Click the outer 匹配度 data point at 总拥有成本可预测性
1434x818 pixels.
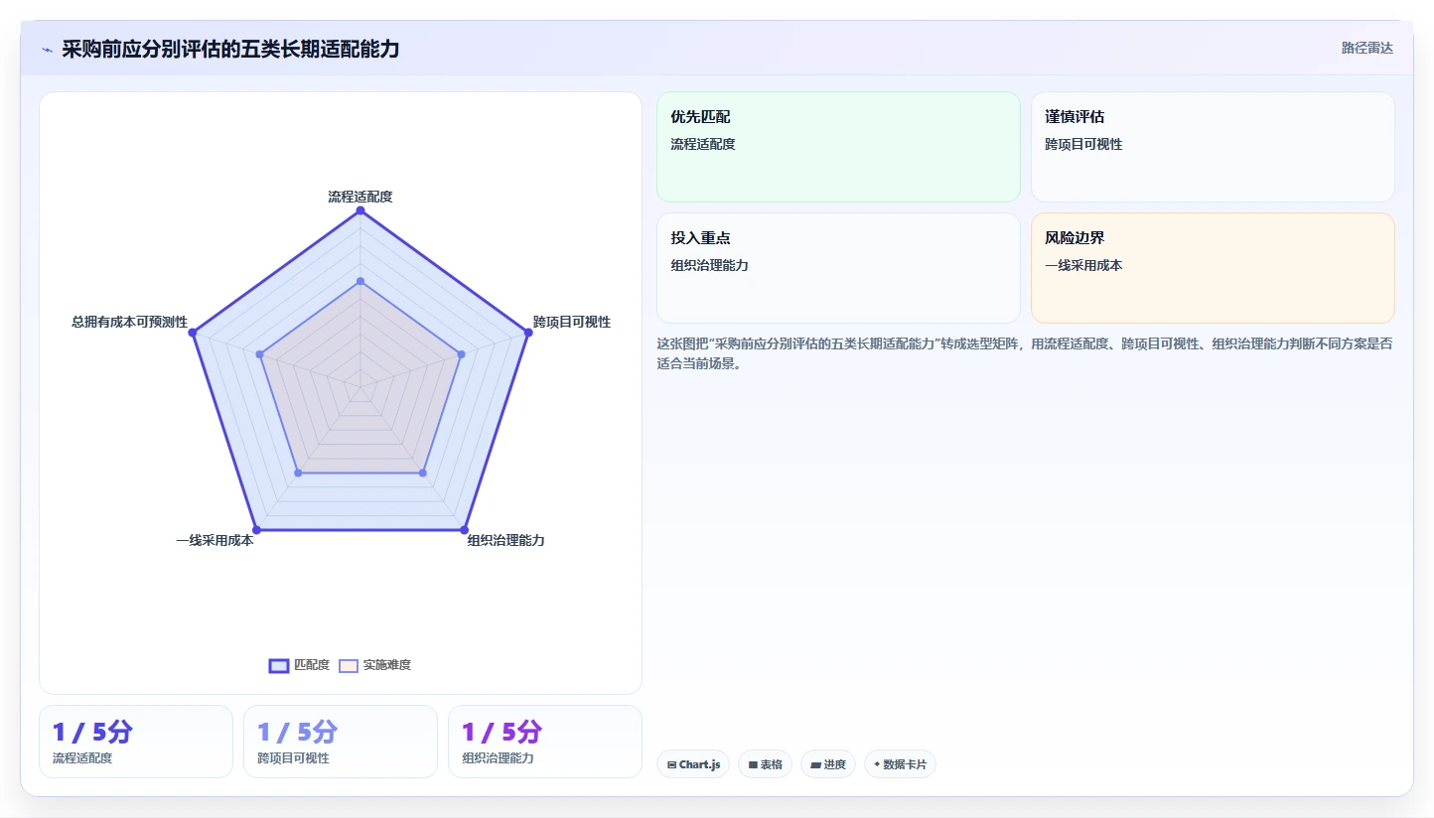[194, 333]
